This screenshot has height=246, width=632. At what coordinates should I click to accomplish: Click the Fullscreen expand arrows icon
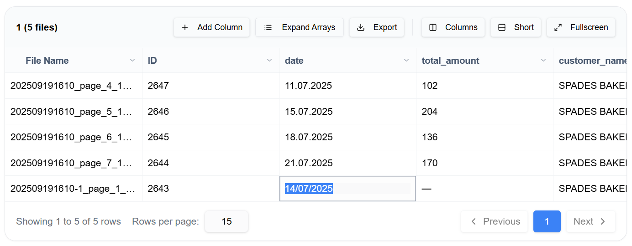click(558, 27)
